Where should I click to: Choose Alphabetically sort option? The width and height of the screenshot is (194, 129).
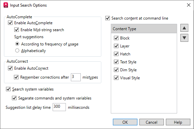[x=17, y=50]
